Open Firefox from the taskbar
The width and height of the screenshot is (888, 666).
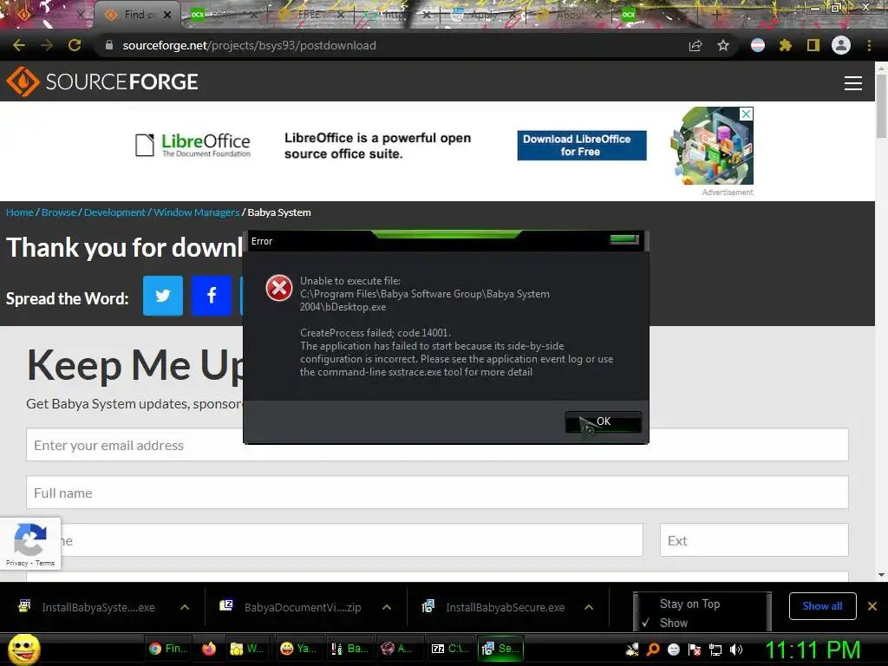[x=209, y=649]
